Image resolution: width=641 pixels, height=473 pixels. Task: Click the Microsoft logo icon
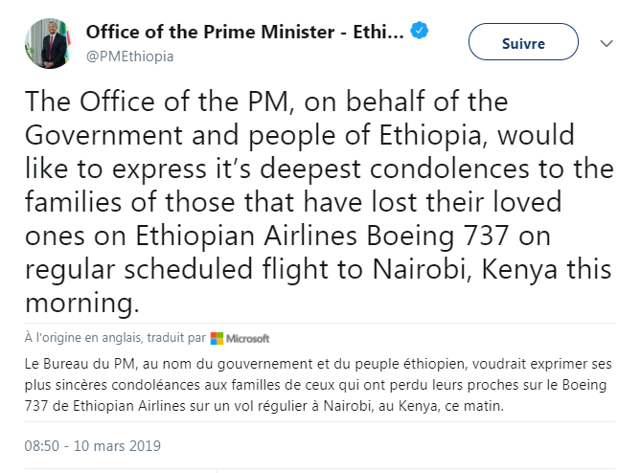217,338
